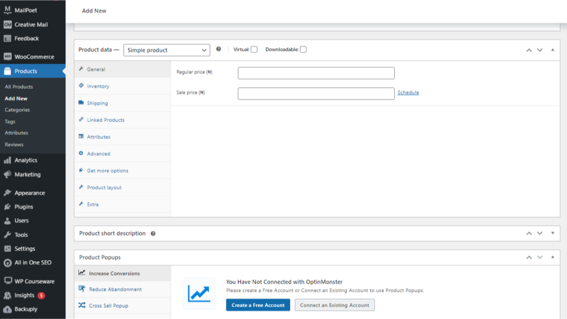Select Cross Sell Popup tab

point(123,305)
